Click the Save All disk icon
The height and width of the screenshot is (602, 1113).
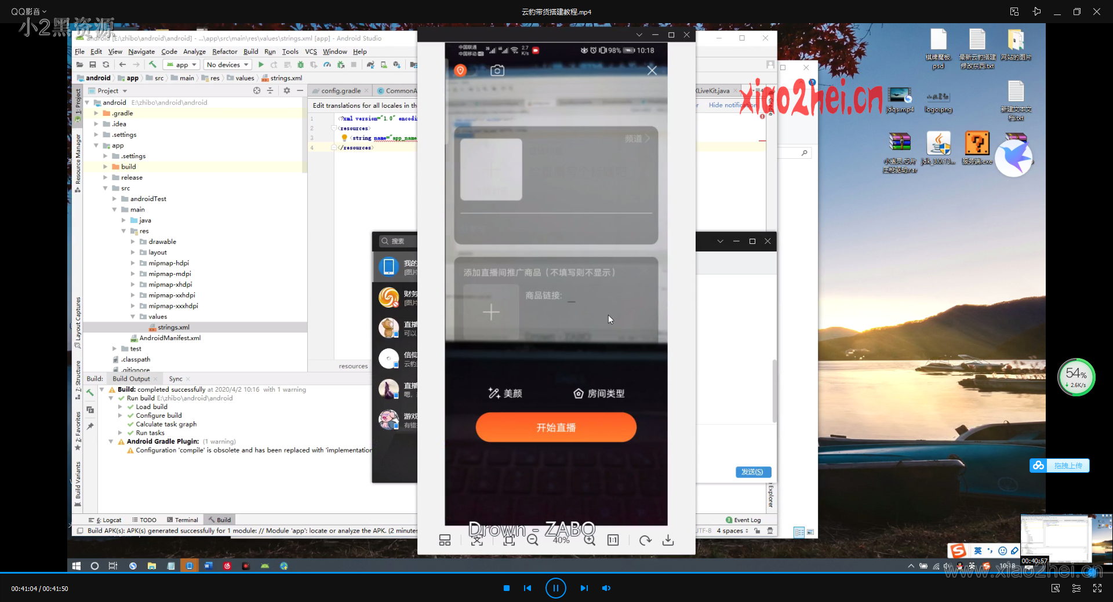92,65
